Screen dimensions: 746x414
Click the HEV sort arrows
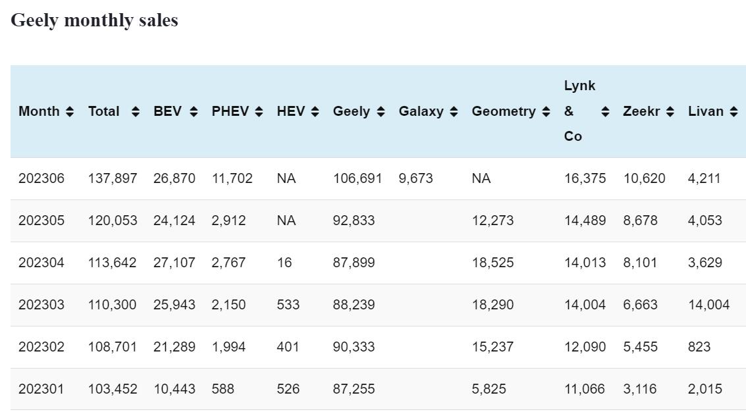pos(315,112)
